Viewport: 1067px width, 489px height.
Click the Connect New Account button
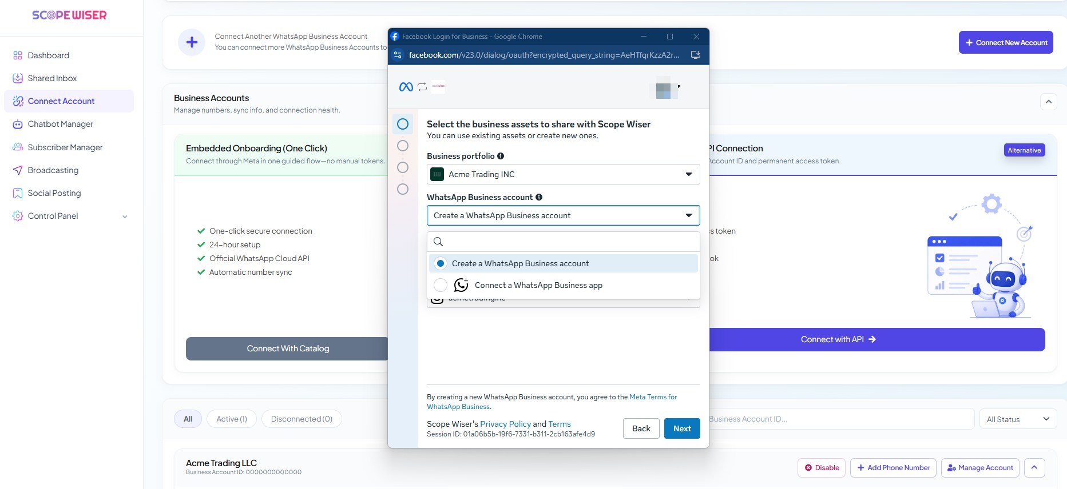tap(1006, 42)
